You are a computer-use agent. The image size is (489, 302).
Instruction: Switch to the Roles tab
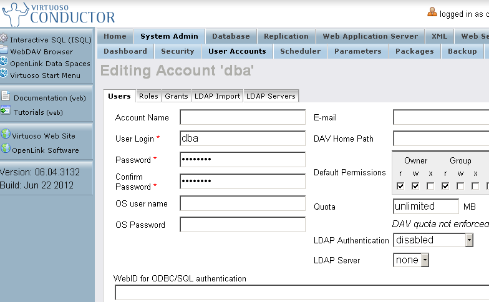[x=148, y=96]
